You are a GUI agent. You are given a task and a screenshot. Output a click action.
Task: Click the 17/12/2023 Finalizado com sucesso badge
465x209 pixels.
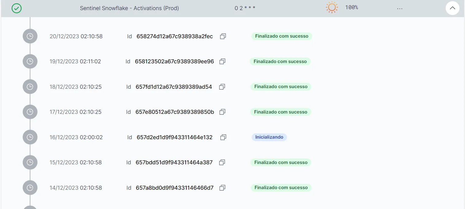pyautogui.click(x=281, y=112)
